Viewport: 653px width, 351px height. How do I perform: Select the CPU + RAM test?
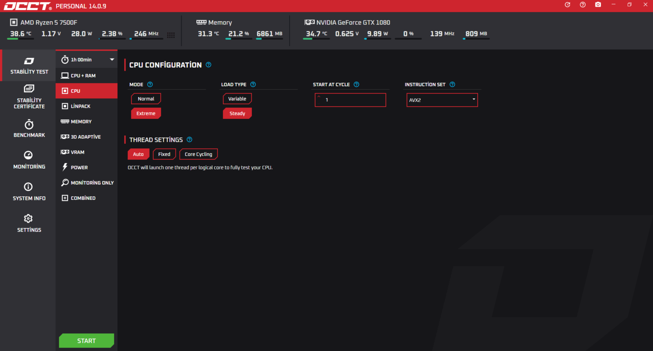point(86,76)
